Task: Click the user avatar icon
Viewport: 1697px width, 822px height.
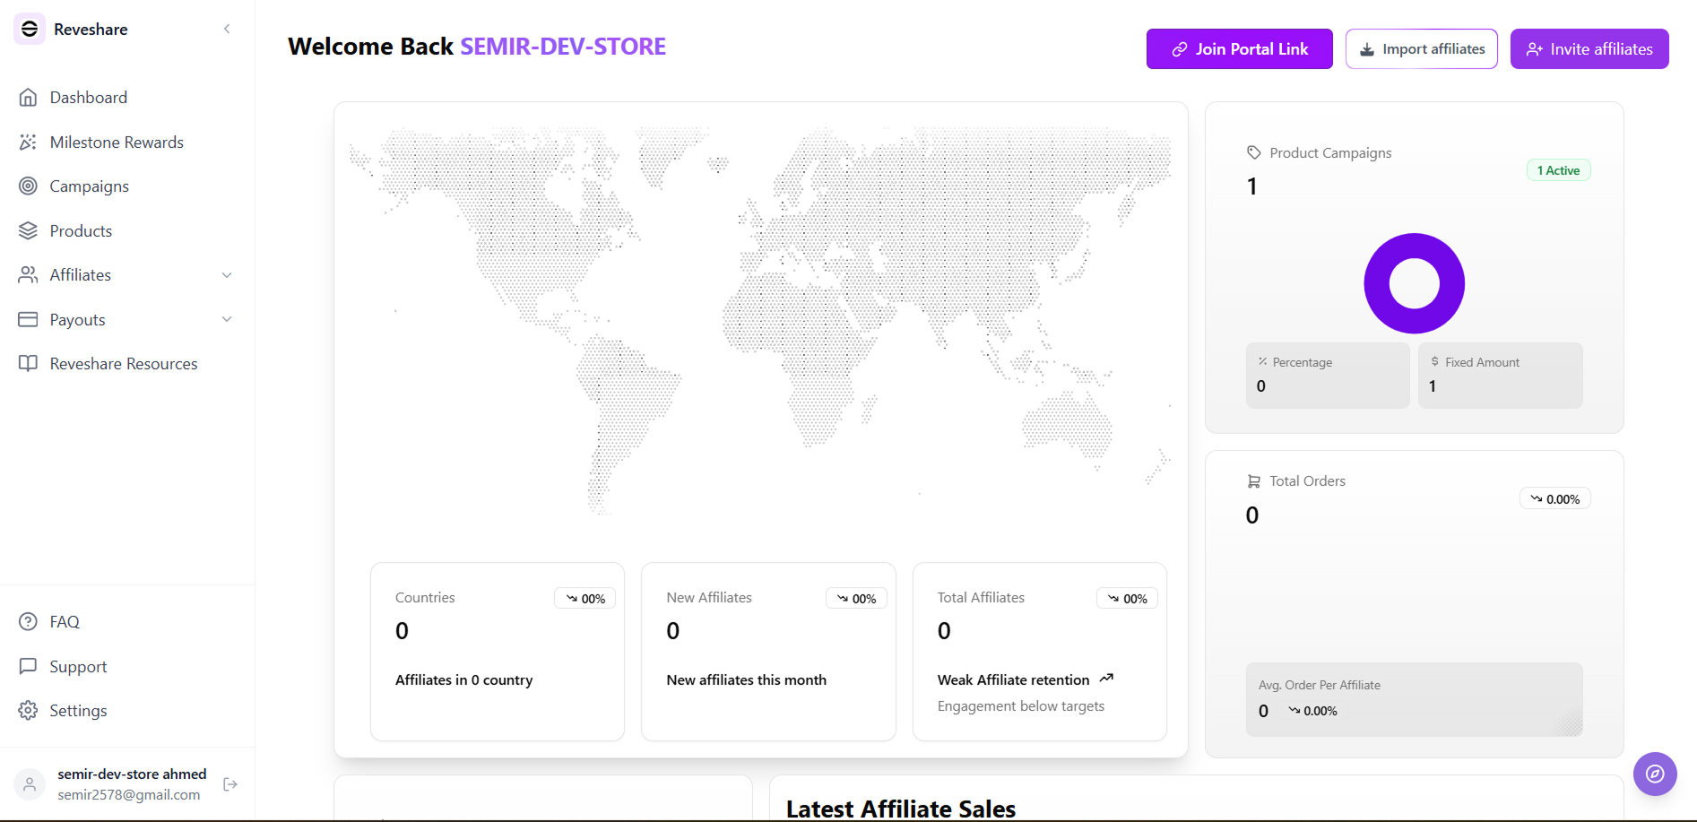Action: [x=30, y=784]
